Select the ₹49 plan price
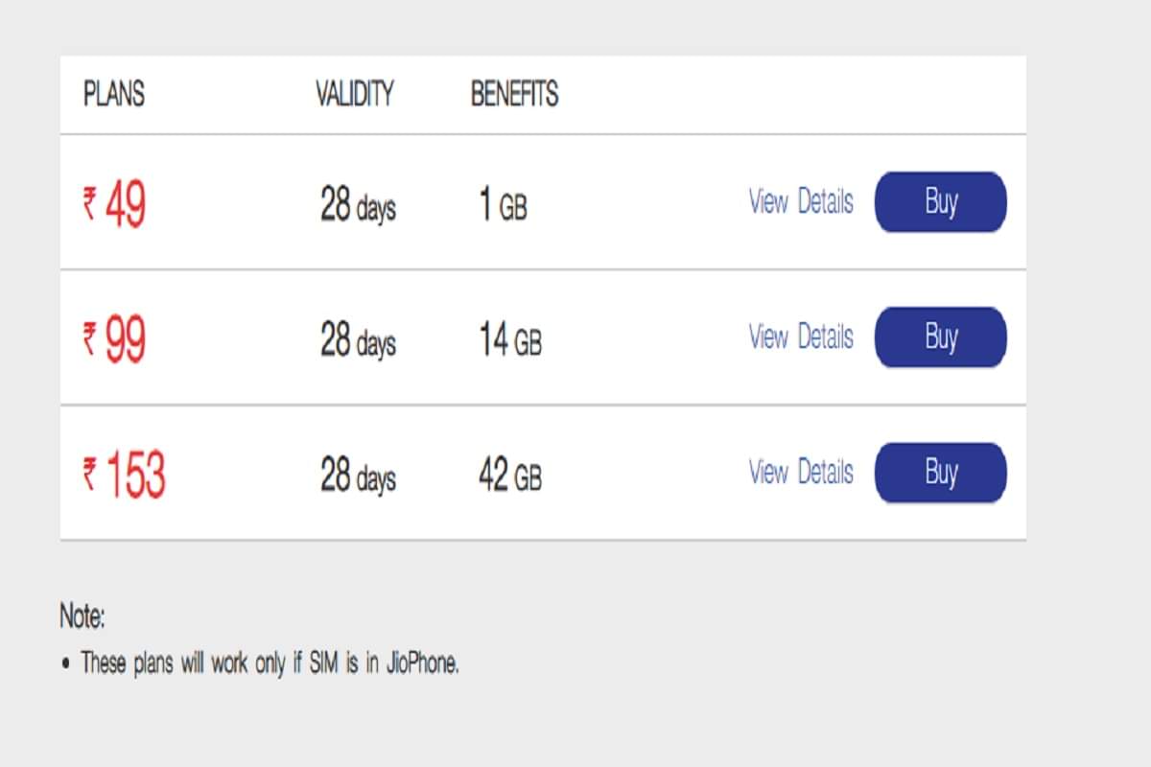1151x767 pixels. point(114,205)
